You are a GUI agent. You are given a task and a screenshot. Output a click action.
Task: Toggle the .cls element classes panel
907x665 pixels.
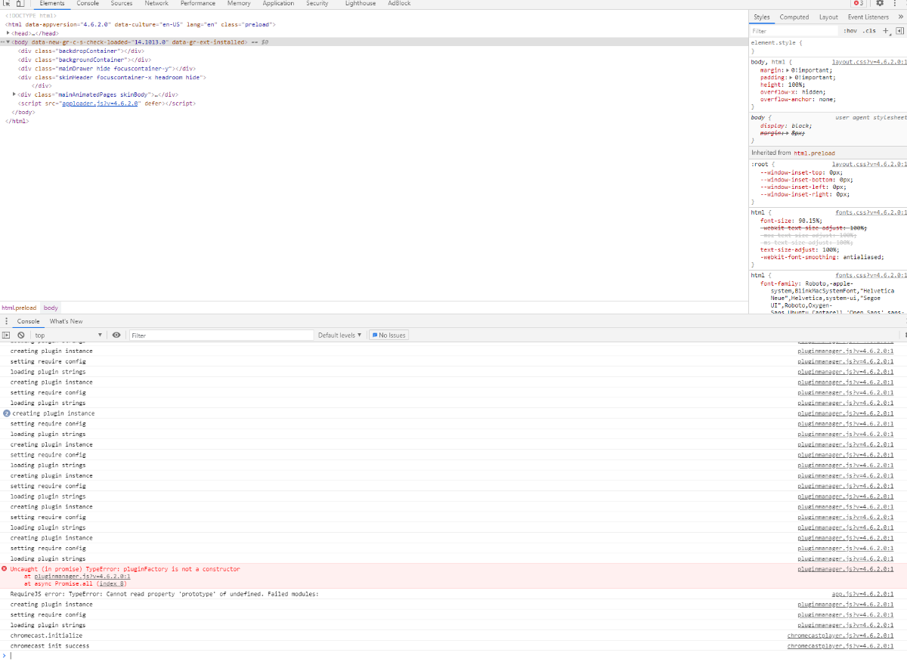870,31
